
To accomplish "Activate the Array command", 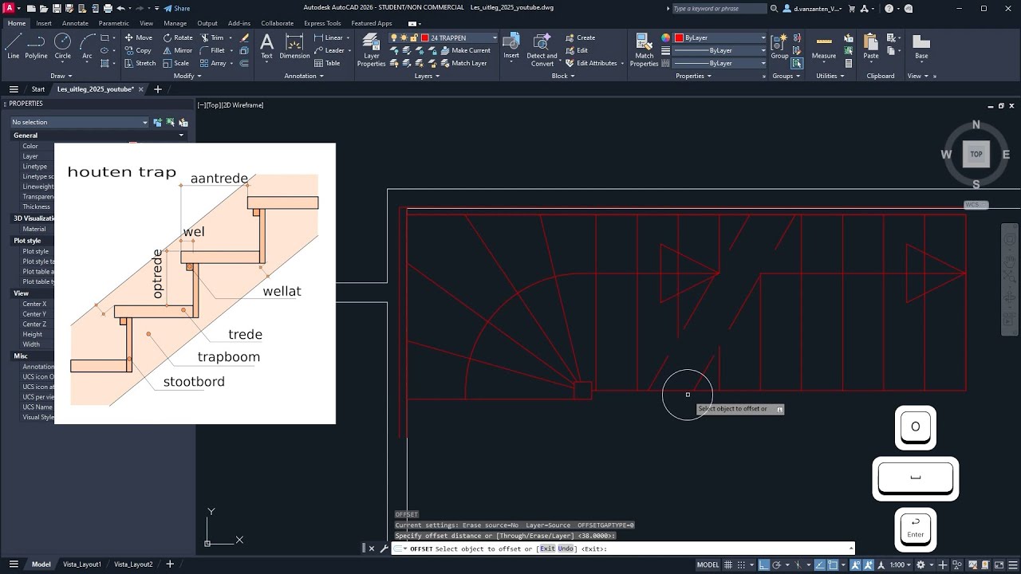I will click(x=212, y=63).
